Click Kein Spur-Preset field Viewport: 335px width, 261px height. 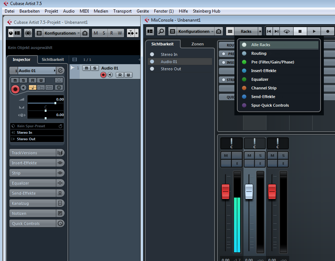point(37,126)
